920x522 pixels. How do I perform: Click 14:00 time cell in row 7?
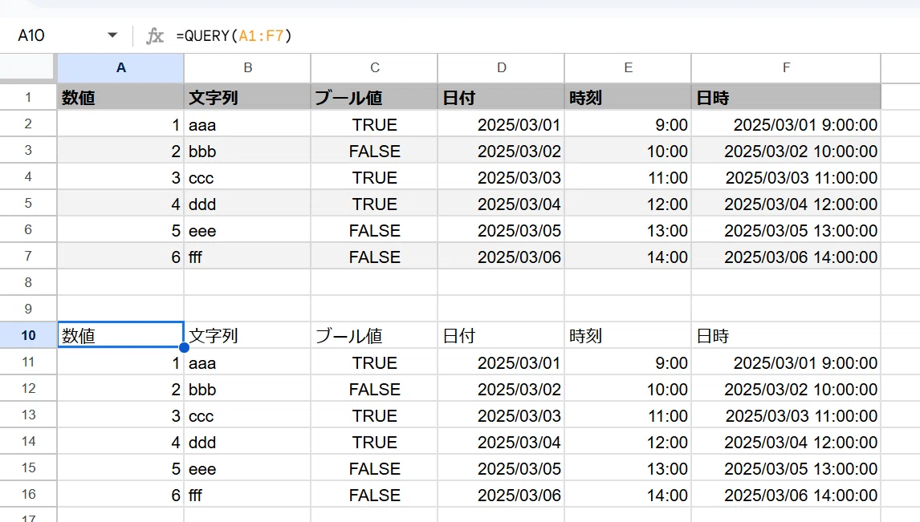pyautogui.click(x=628, y=256)
